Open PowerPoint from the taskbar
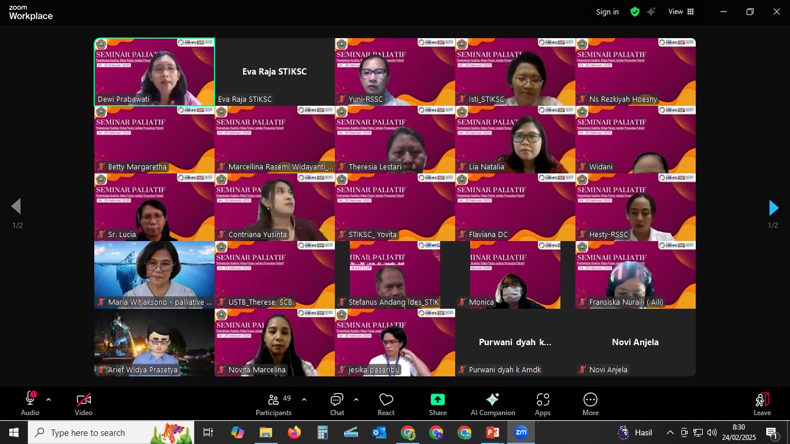This screenshot has height=444, width=790. point(492,432)
